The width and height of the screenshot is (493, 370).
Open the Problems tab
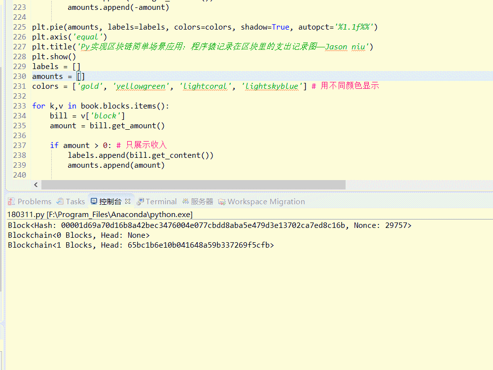click(30, 202)
